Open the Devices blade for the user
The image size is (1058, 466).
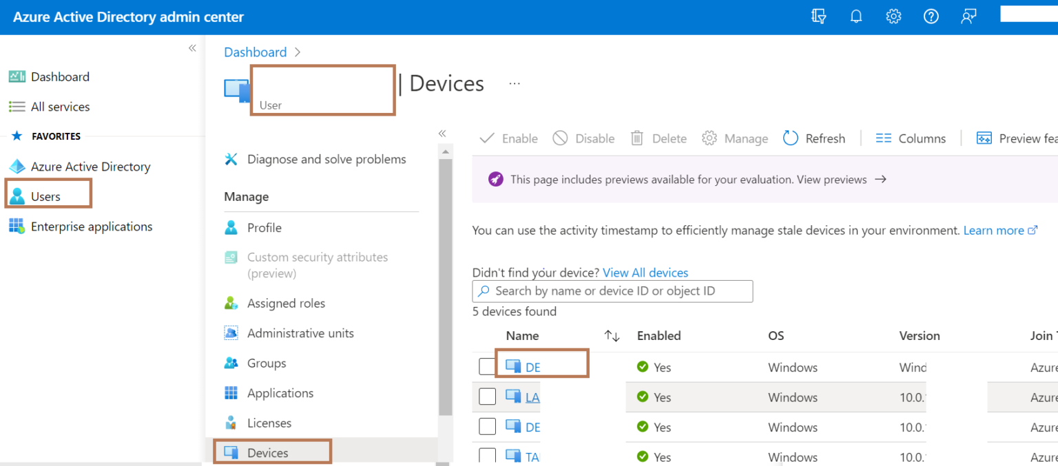(267, 452)
